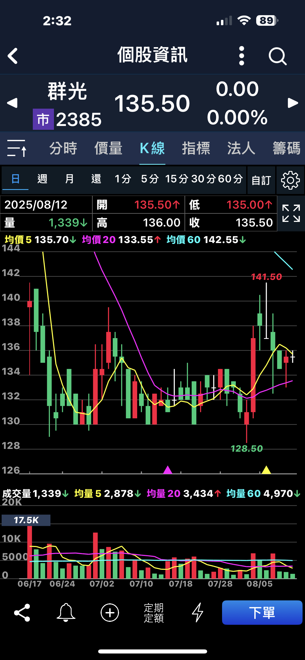Open the three-dot more options menu
This screenshot has height=660, width=305.
click(242, 56)
